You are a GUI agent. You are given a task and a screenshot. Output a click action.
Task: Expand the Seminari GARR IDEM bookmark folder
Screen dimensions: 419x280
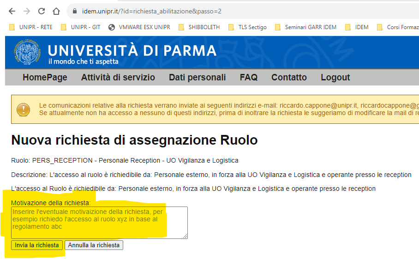(305, 27)
